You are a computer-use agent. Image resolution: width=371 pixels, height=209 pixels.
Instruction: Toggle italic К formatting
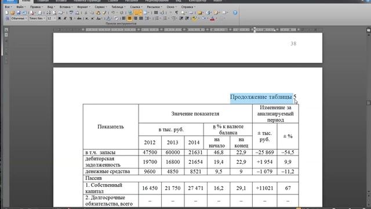(x=65, y=18)
